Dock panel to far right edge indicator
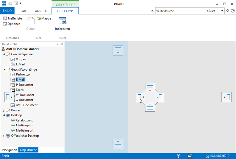236x159 pixels. 226,97
